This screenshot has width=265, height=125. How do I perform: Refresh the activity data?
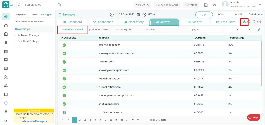pos(249,22)
